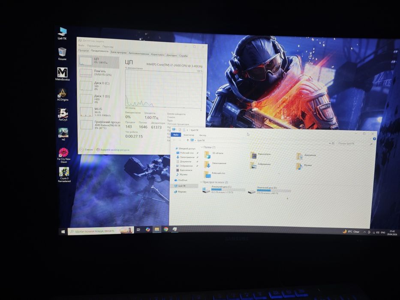Select Пам'ять performance item

tap(99, 73)
